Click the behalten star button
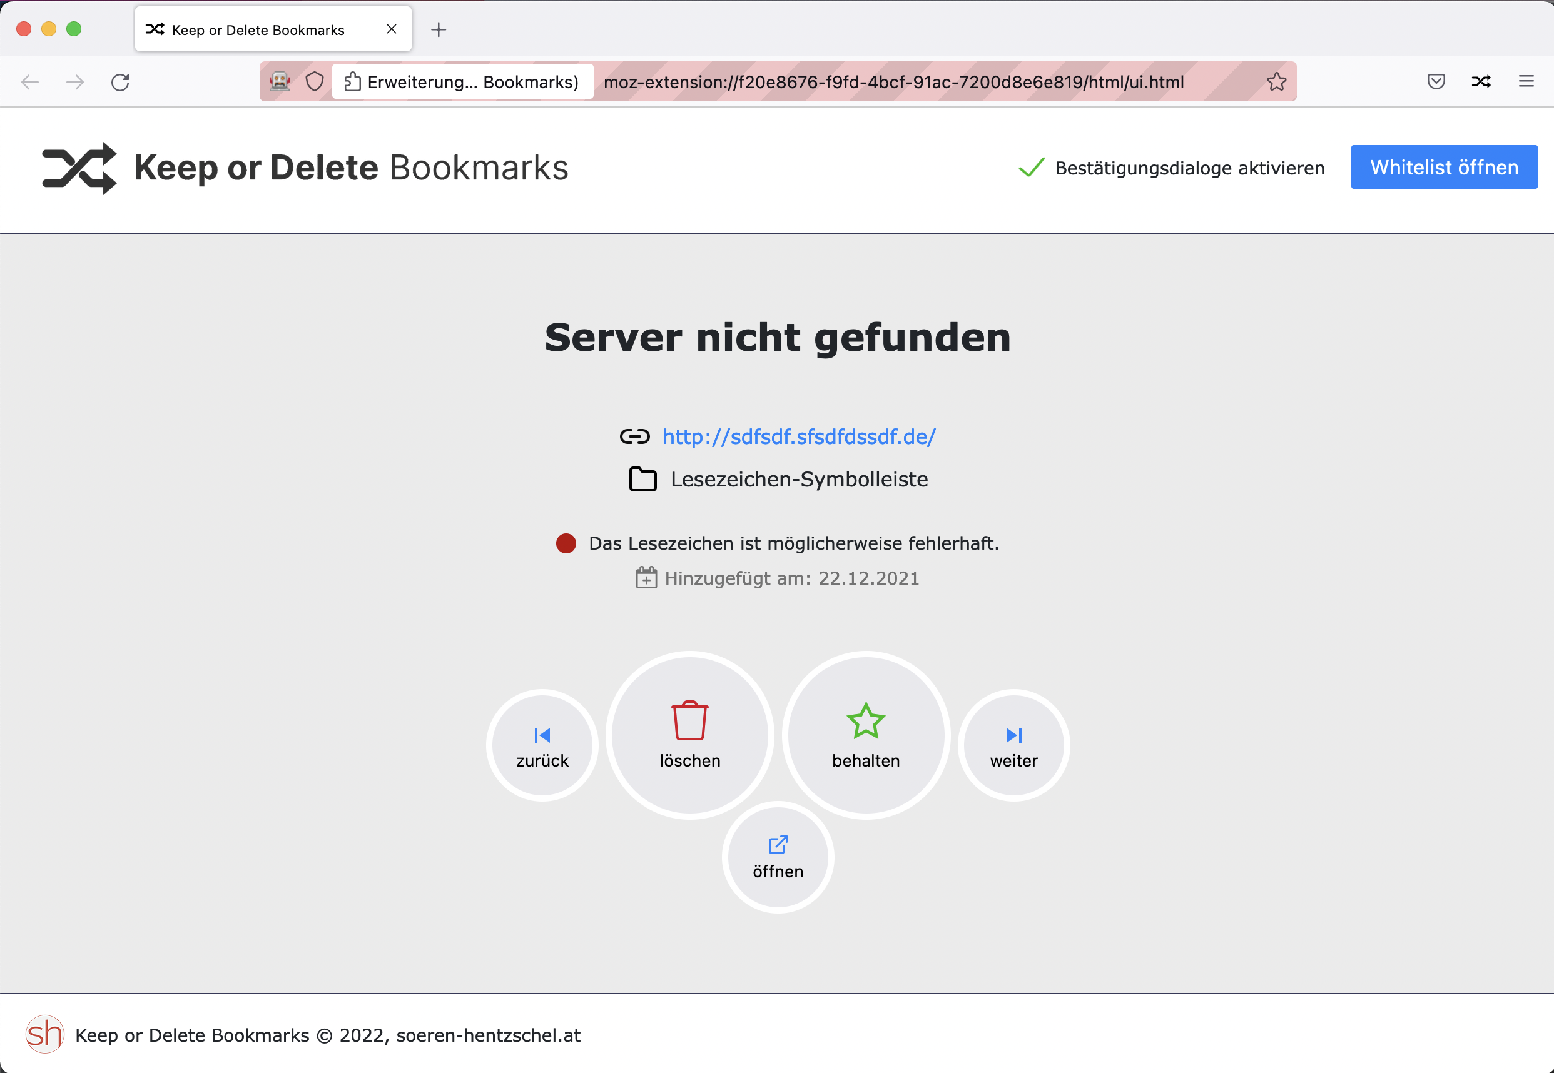The image size is (1554, 1073). tap(865, 735)
